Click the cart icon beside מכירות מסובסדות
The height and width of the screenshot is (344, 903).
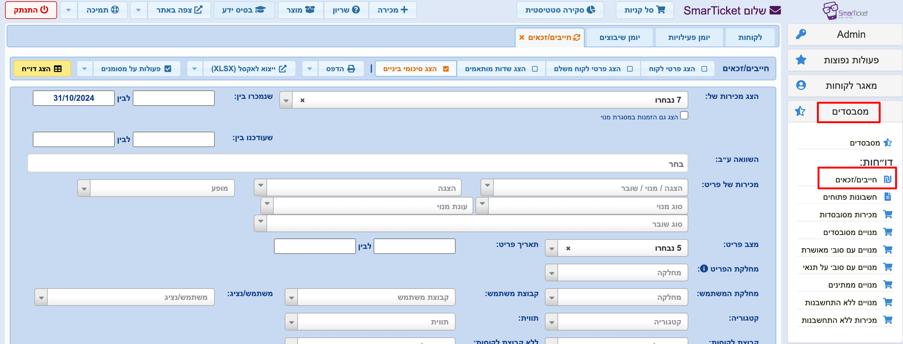888,215
